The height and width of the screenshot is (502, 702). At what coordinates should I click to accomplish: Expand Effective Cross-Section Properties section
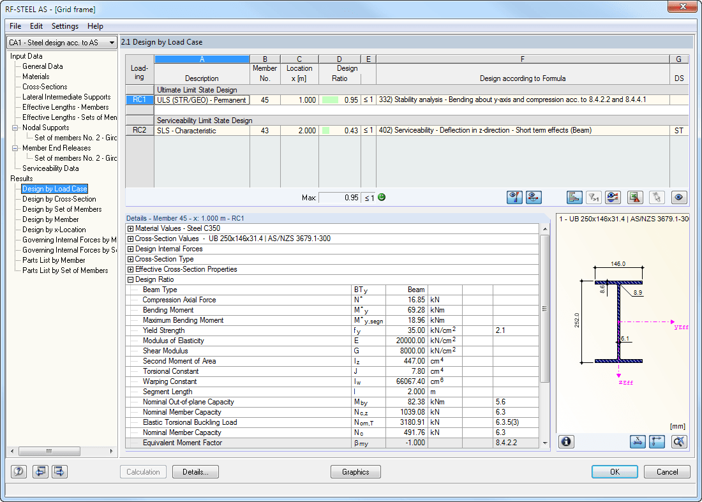click(130, 269)
